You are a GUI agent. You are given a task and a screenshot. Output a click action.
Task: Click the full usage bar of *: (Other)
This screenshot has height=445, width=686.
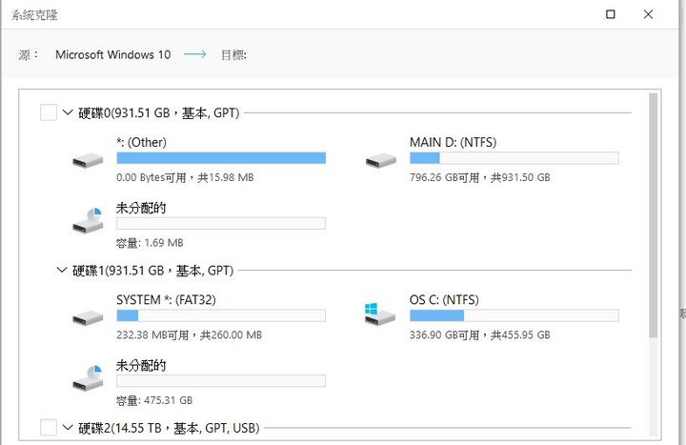[x=221, y=158]
